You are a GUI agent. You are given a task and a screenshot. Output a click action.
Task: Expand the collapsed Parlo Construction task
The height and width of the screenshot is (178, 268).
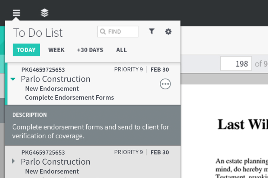click(x=13, y=161)
